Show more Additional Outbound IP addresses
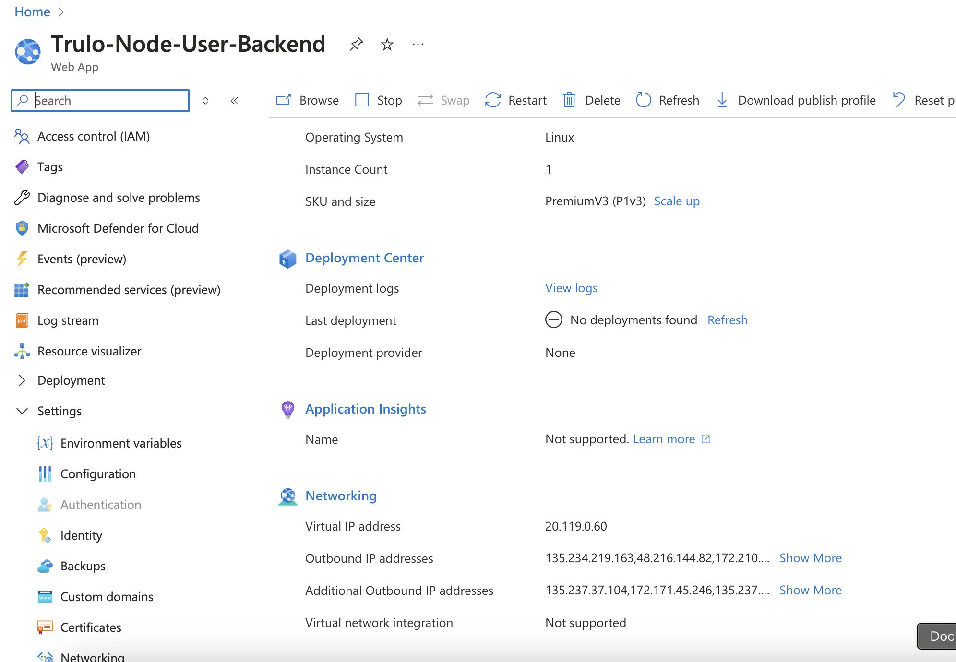Image resolution: width=956 pixels, height=662 pixels. [x=810, y=591]
